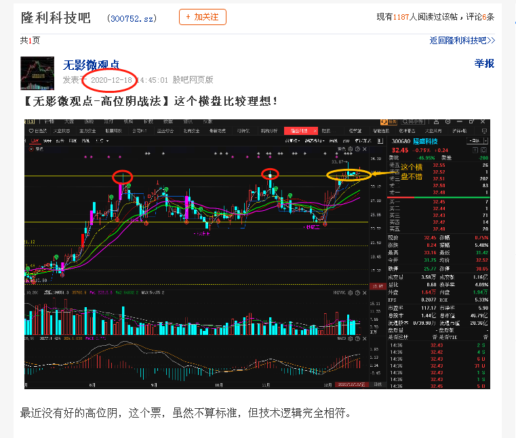Close the red 隆盛科技 tab using its x
The height and width of the screenshot is (438, 516).
pyautogui.click(x=315, y=131)
